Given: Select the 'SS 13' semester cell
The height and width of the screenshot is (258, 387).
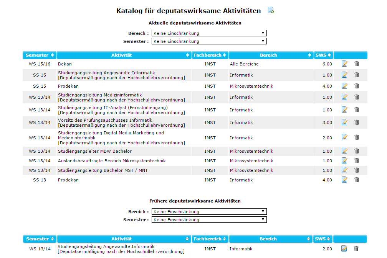Looking at the screenshot, I should pos(40,180).
